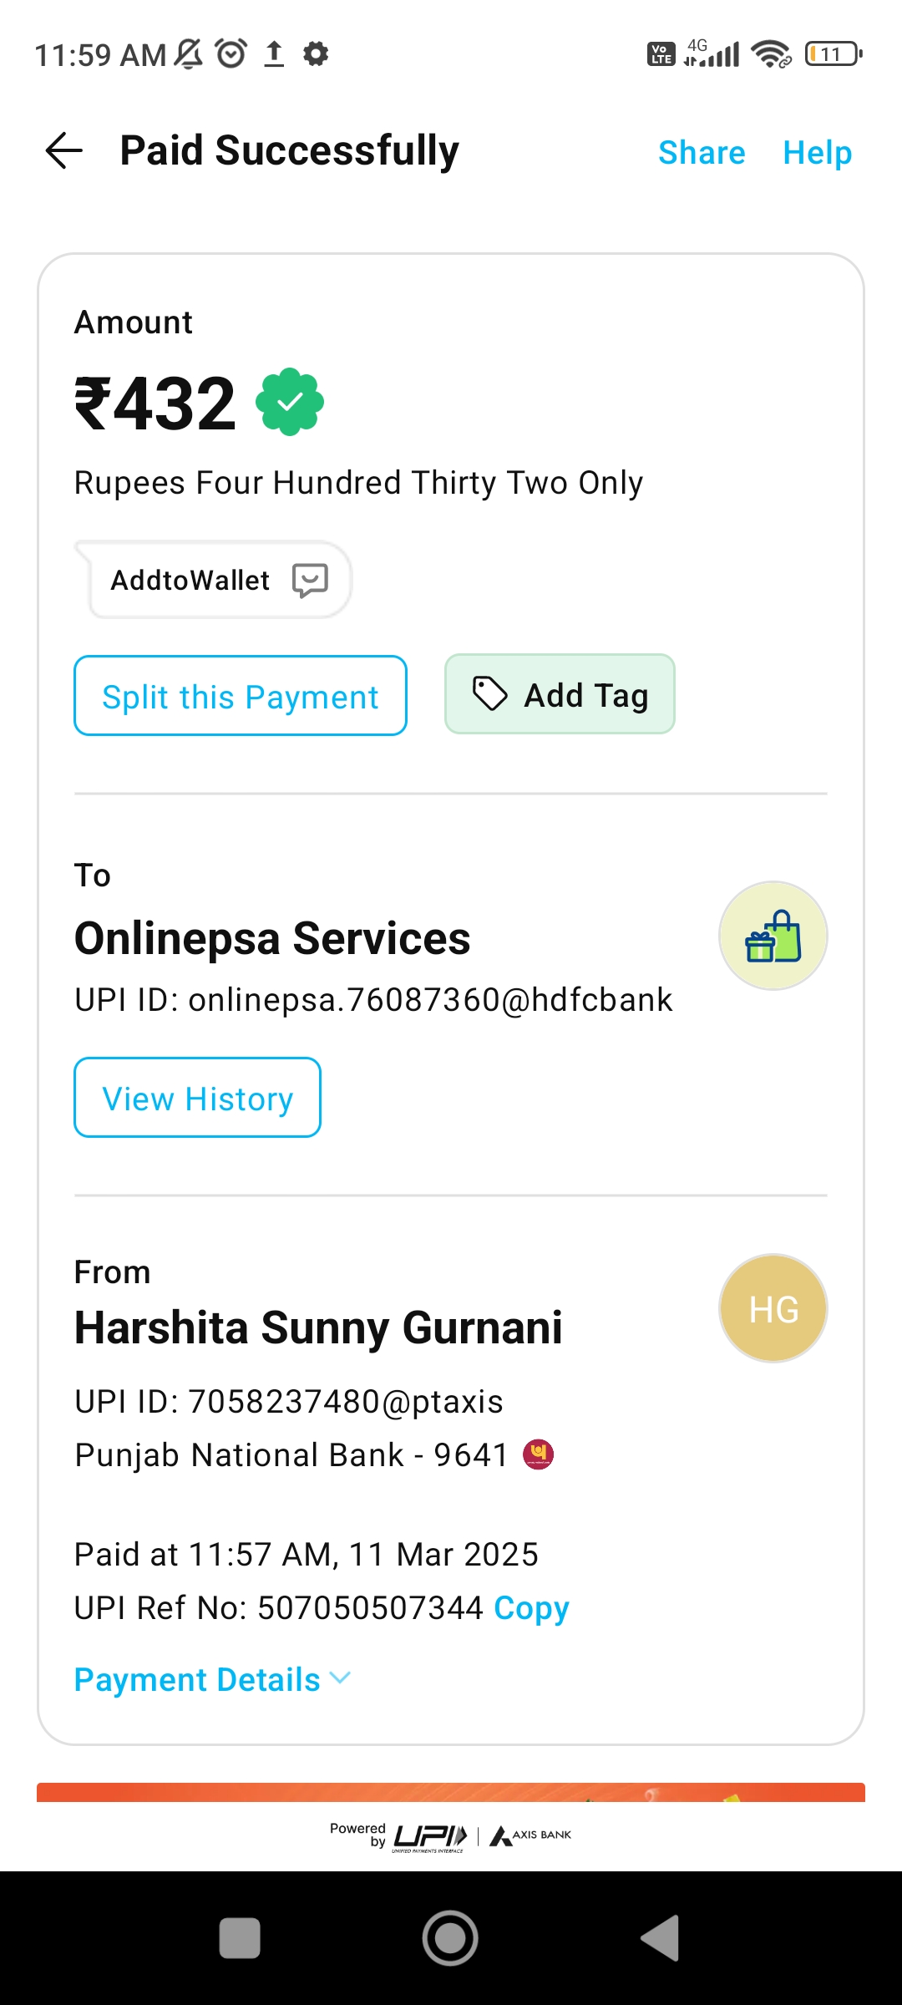Tap the gift shopping bag merchant icon
Image resolution: width=902 pixels, height=2005 pixels.
coord(773,936)
